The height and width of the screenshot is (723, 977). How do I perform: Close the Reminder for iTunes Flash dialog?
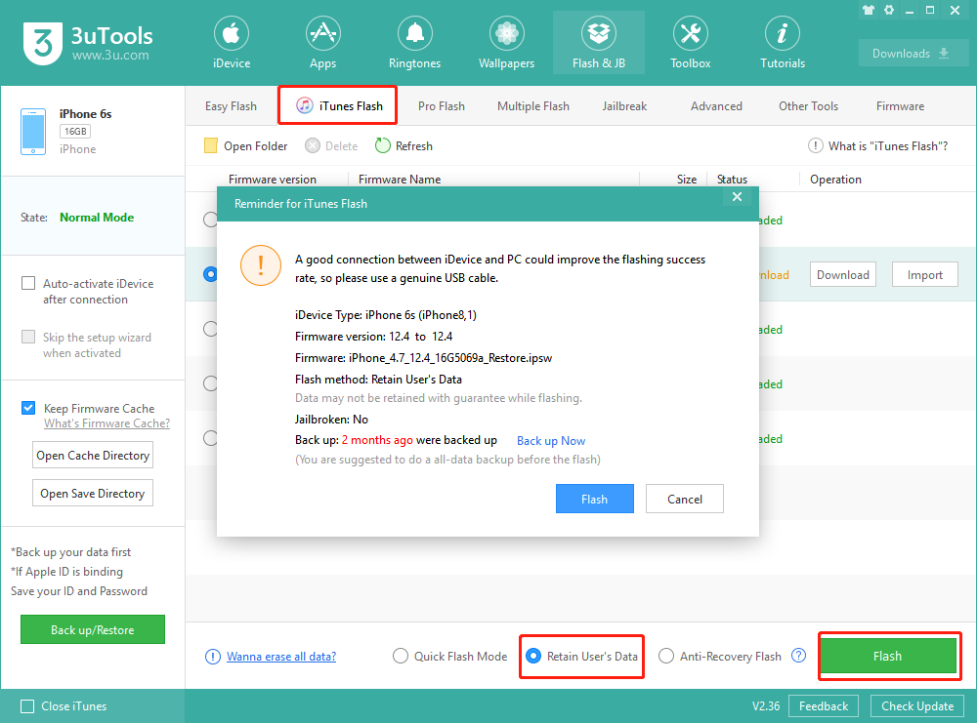pyautogui.click(x=737, y=197)
